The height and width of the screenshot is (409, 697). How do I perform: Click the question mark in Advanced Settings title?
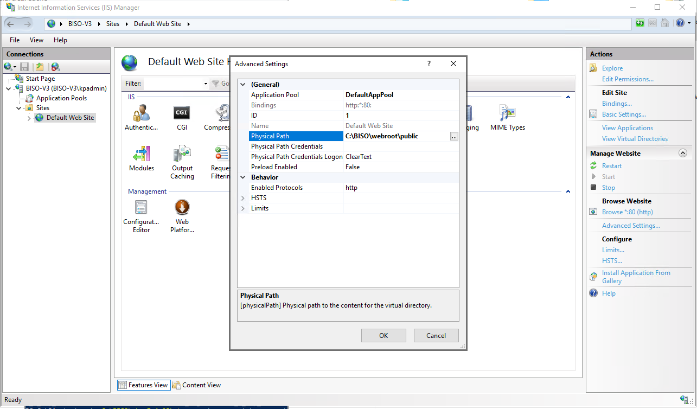click(x=429, y=63)
